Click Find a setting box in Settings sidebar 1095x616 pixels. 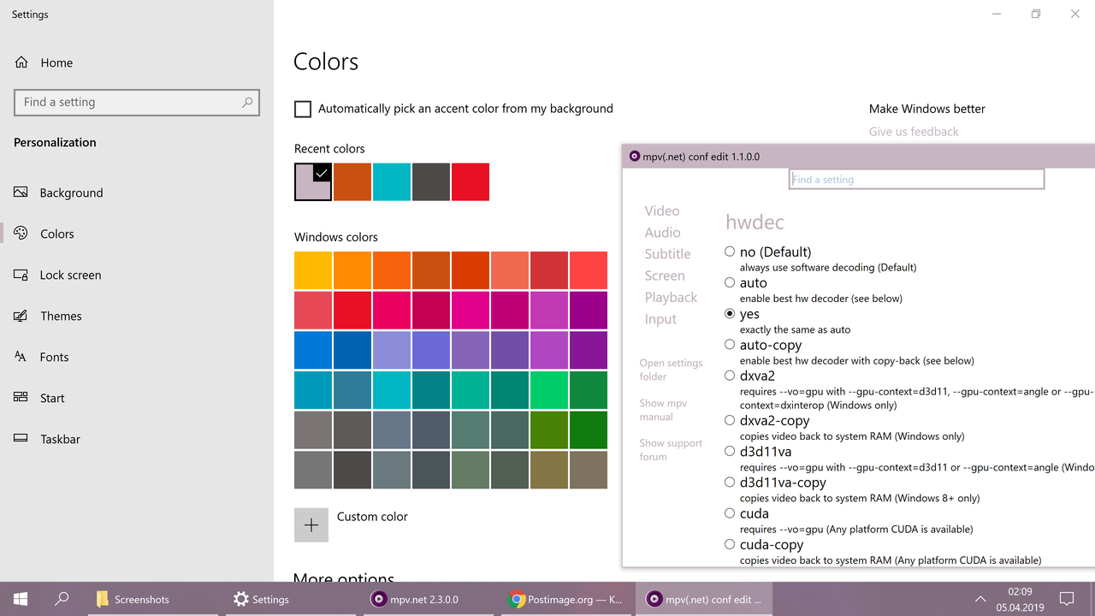(137, 102)
